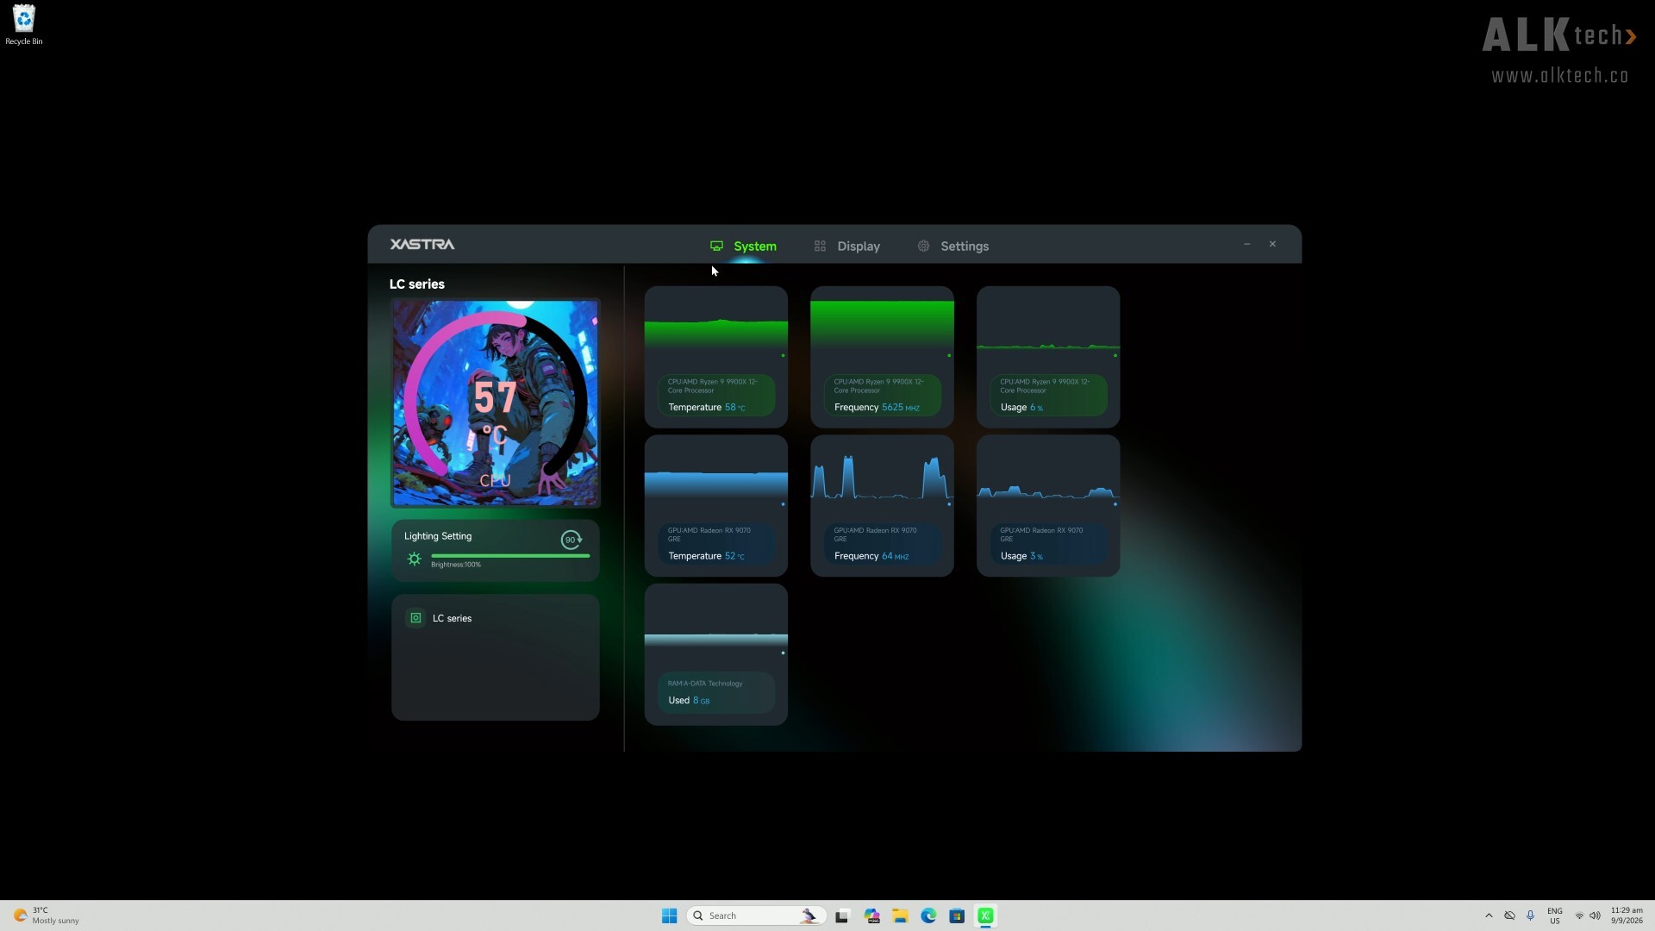Click the LC series device icon
The image size is (1655, 931).
point(415,618)
